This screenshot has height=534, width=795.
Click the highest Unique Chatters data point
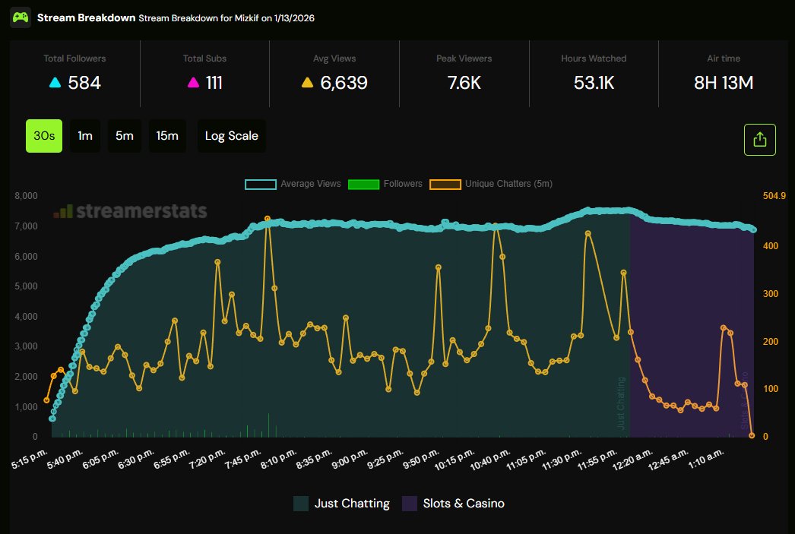(x=268, y=219)
